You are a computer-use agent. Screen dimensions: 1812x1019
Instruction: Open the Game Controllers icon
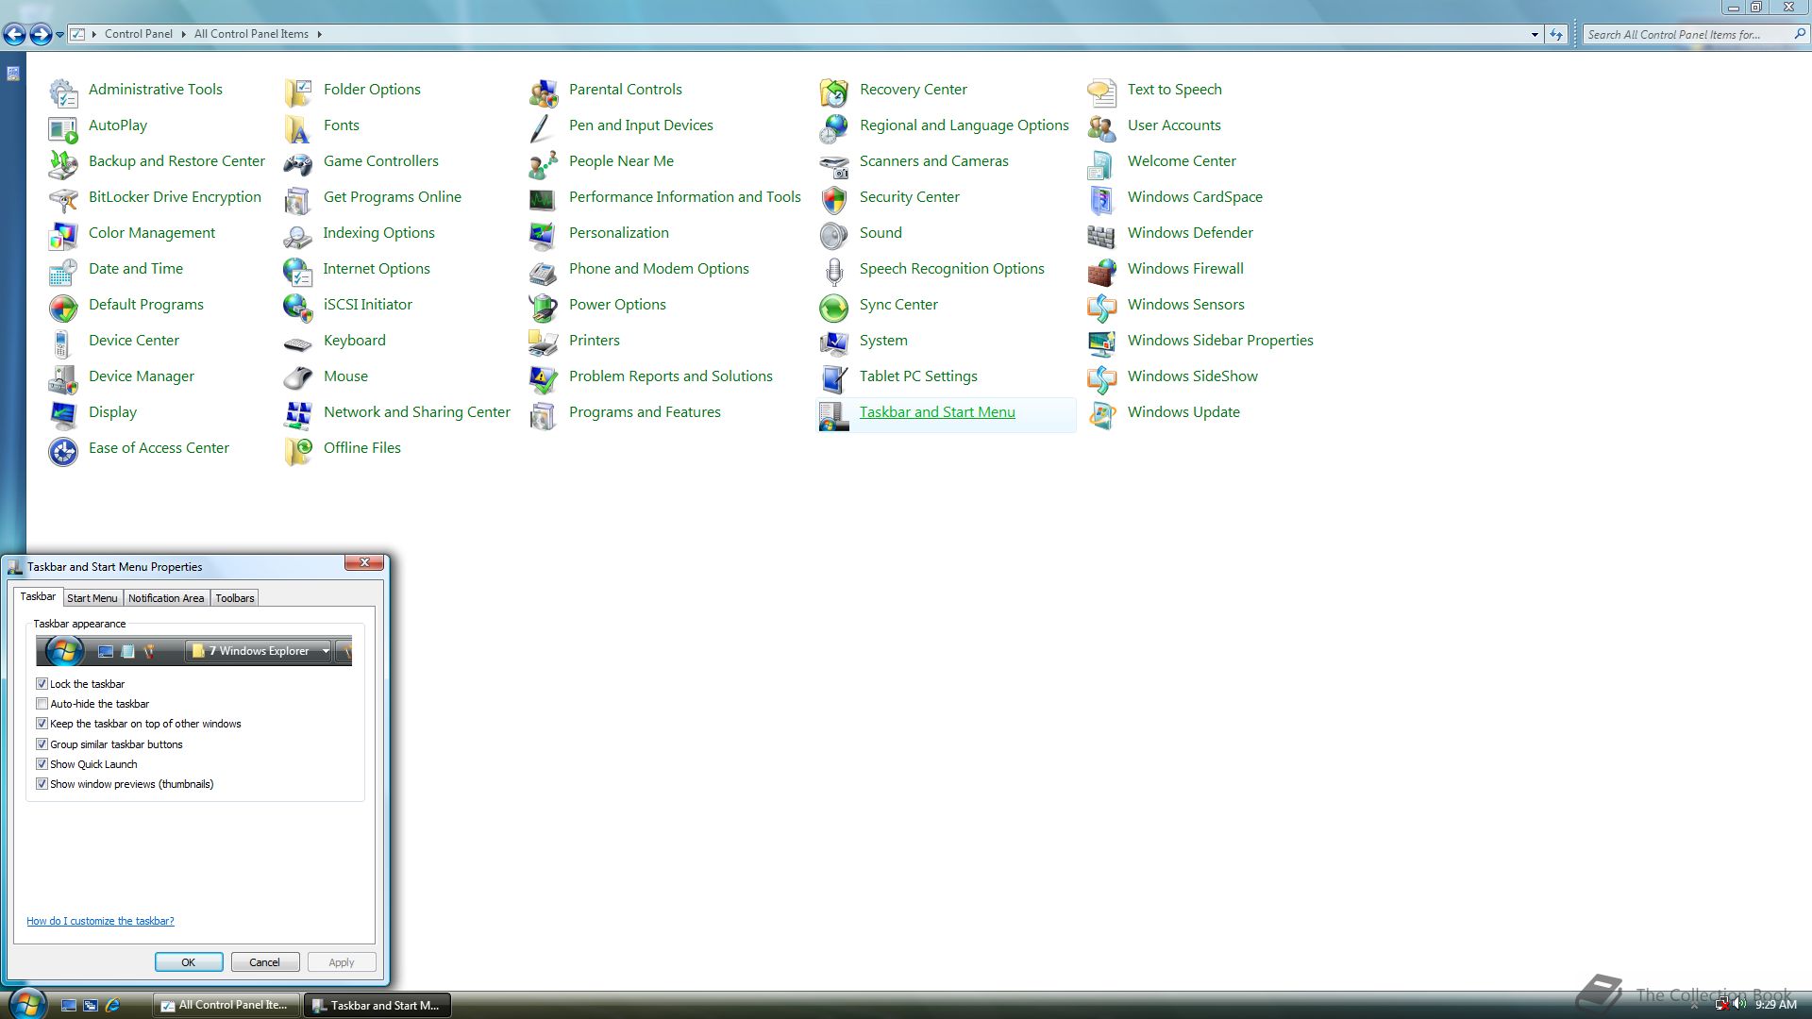tap(298, 163)
